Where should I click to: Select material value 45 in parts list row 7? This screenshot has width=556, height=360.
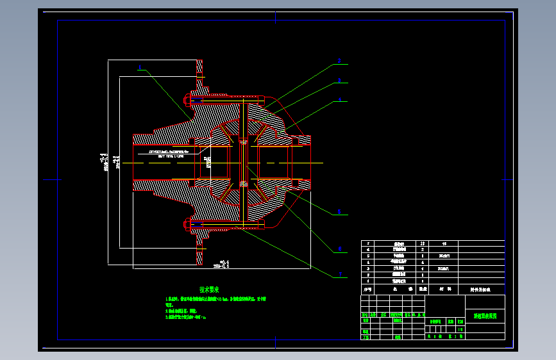coord(444,244)
